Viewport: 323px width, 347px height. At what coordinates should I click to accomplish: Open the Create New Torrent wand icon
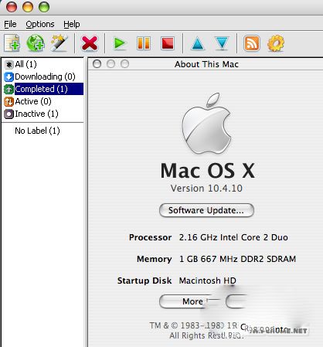coord(59,43)
